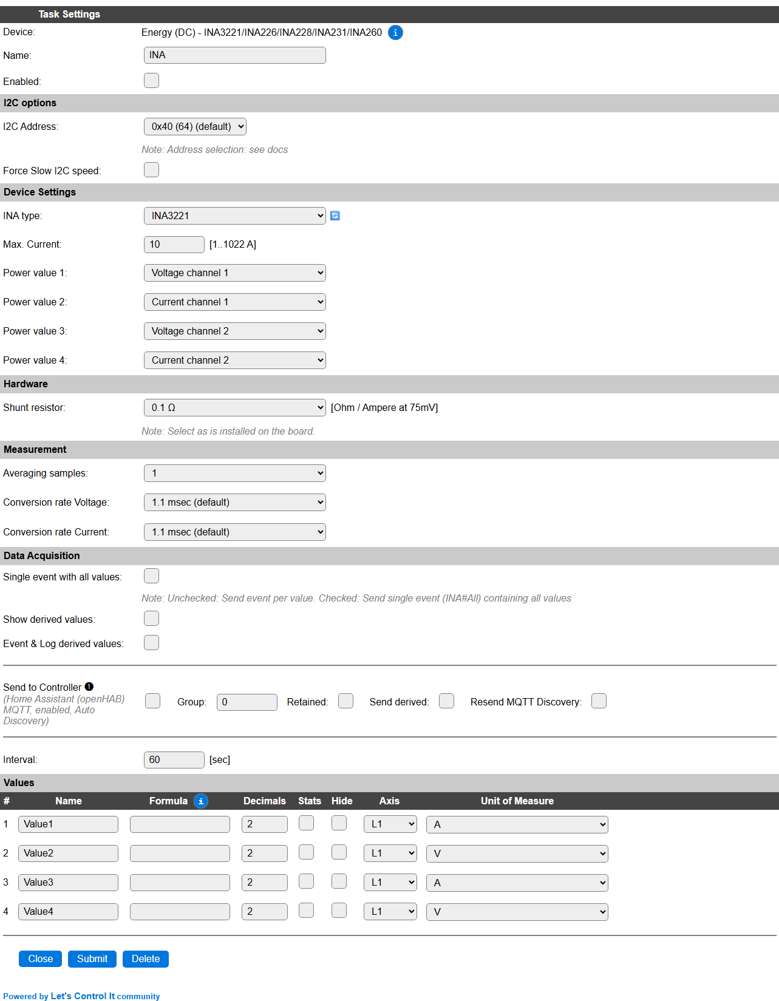Image resolution: width=779 pixels, height=1001 pixels.
Task: Check the Stats box for Value1
Action: (x=307, y=823)
